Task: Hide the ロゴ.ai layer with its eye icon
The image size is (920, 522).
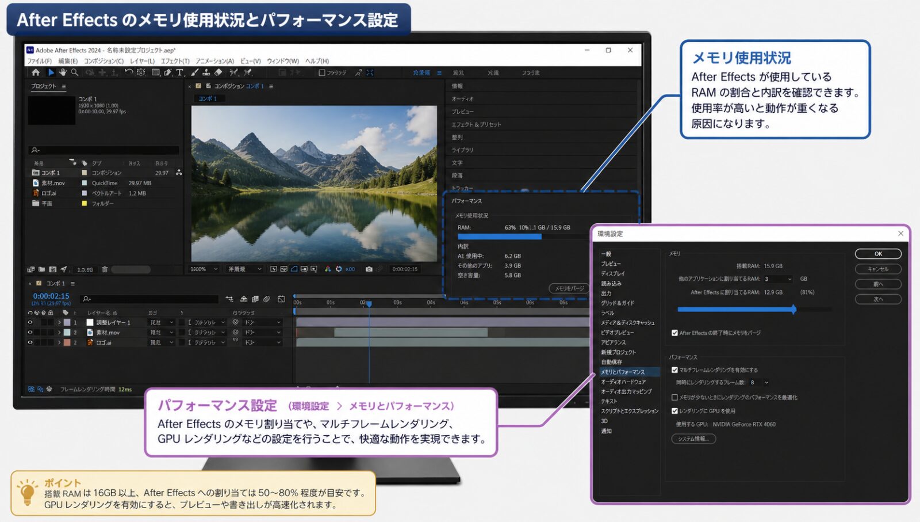Action: 30,342
